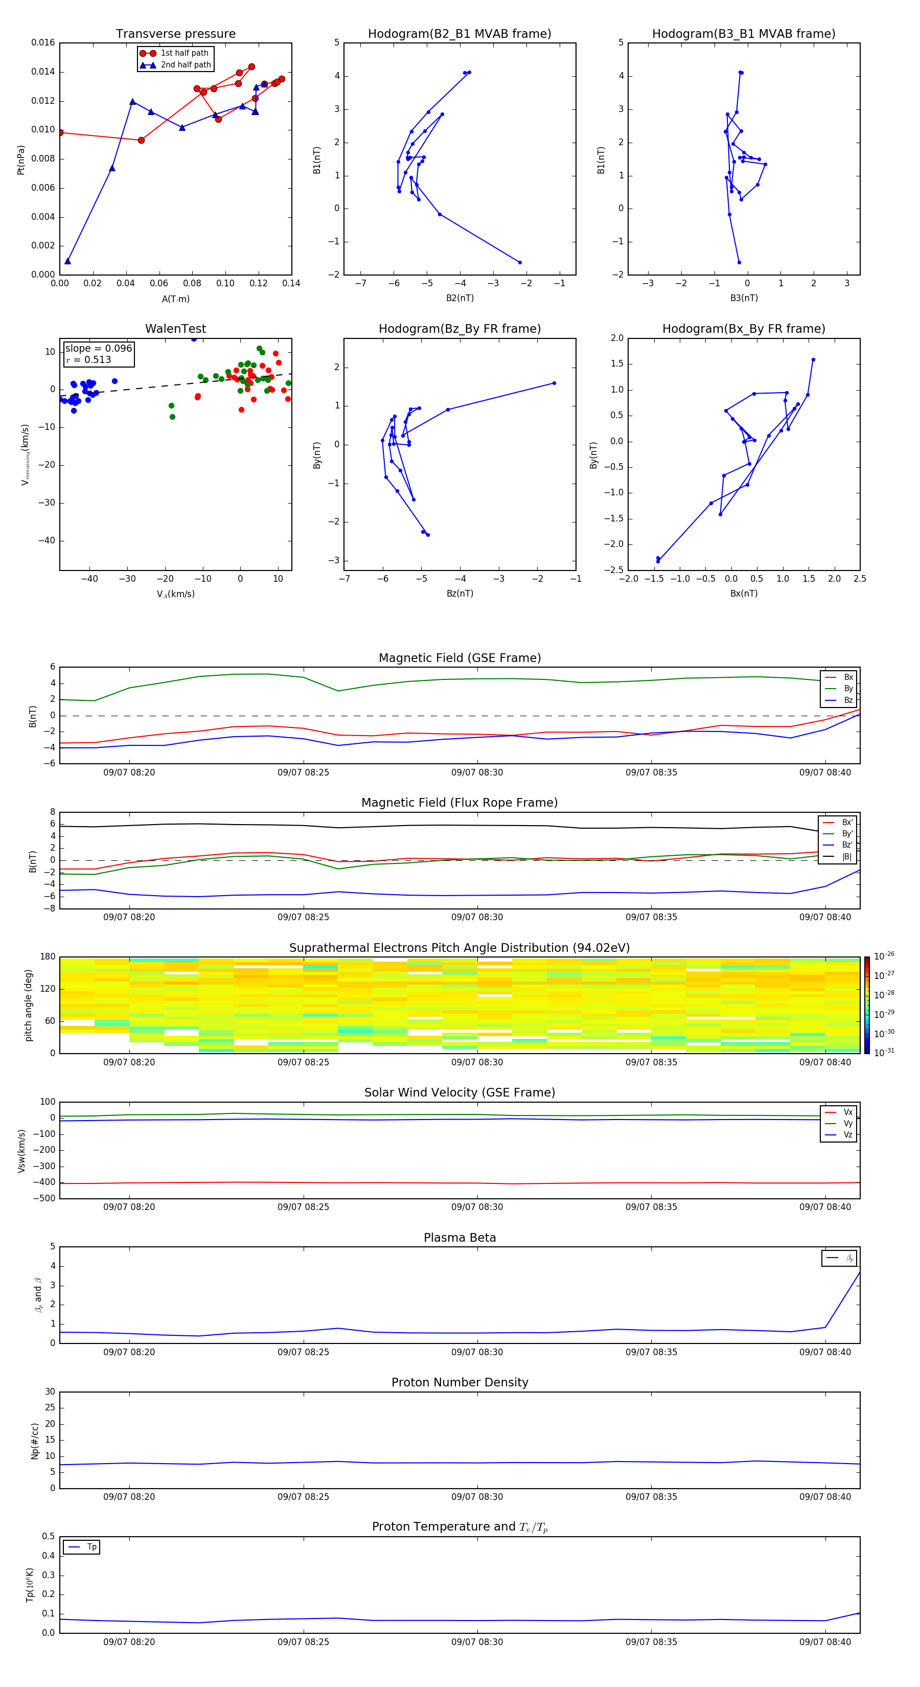Click the pitch angle distribution color bar
This screenshot has height=1687, width=920.
867,1005
